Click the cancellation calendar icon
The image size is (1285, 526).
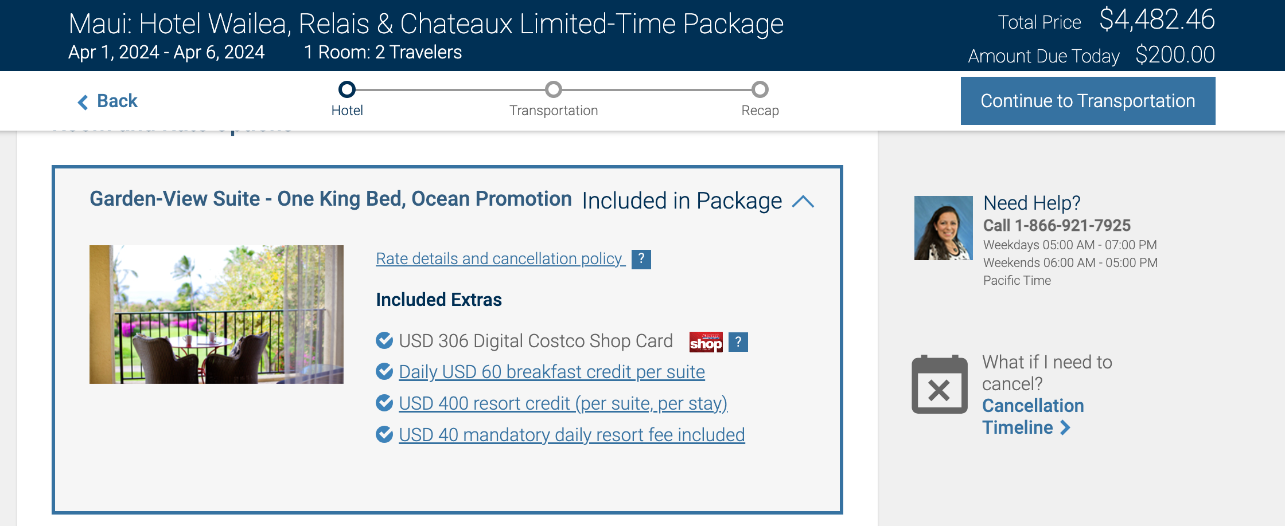click(x=939, y=386)
